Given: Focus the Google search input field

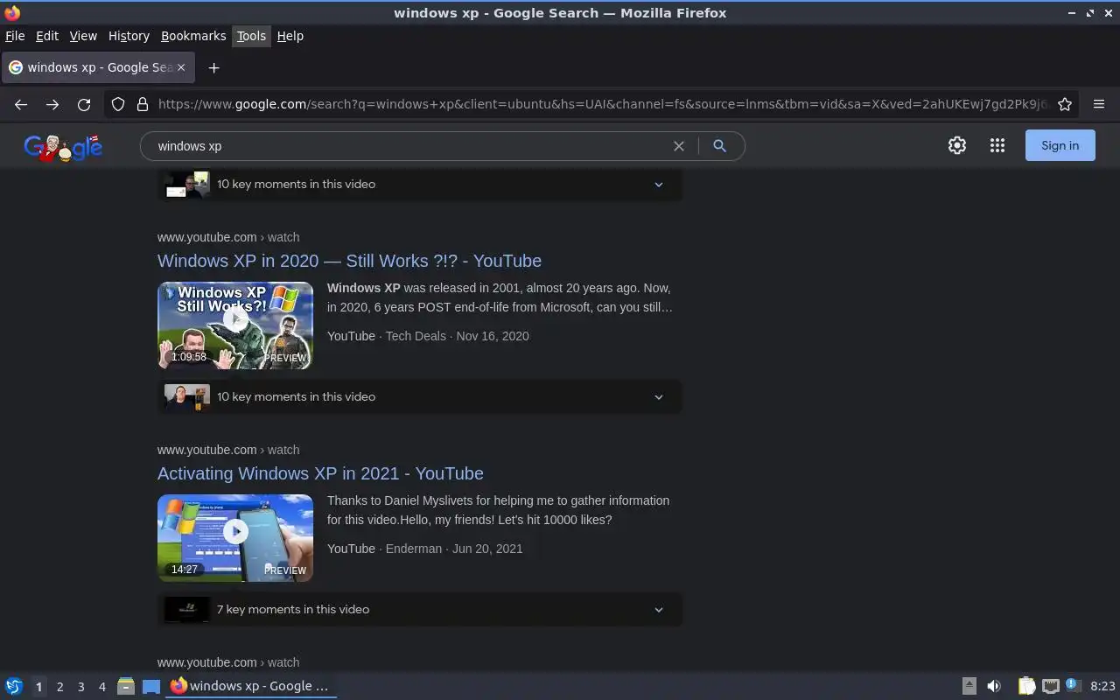Looking at the screenshot, I should 409,146.
